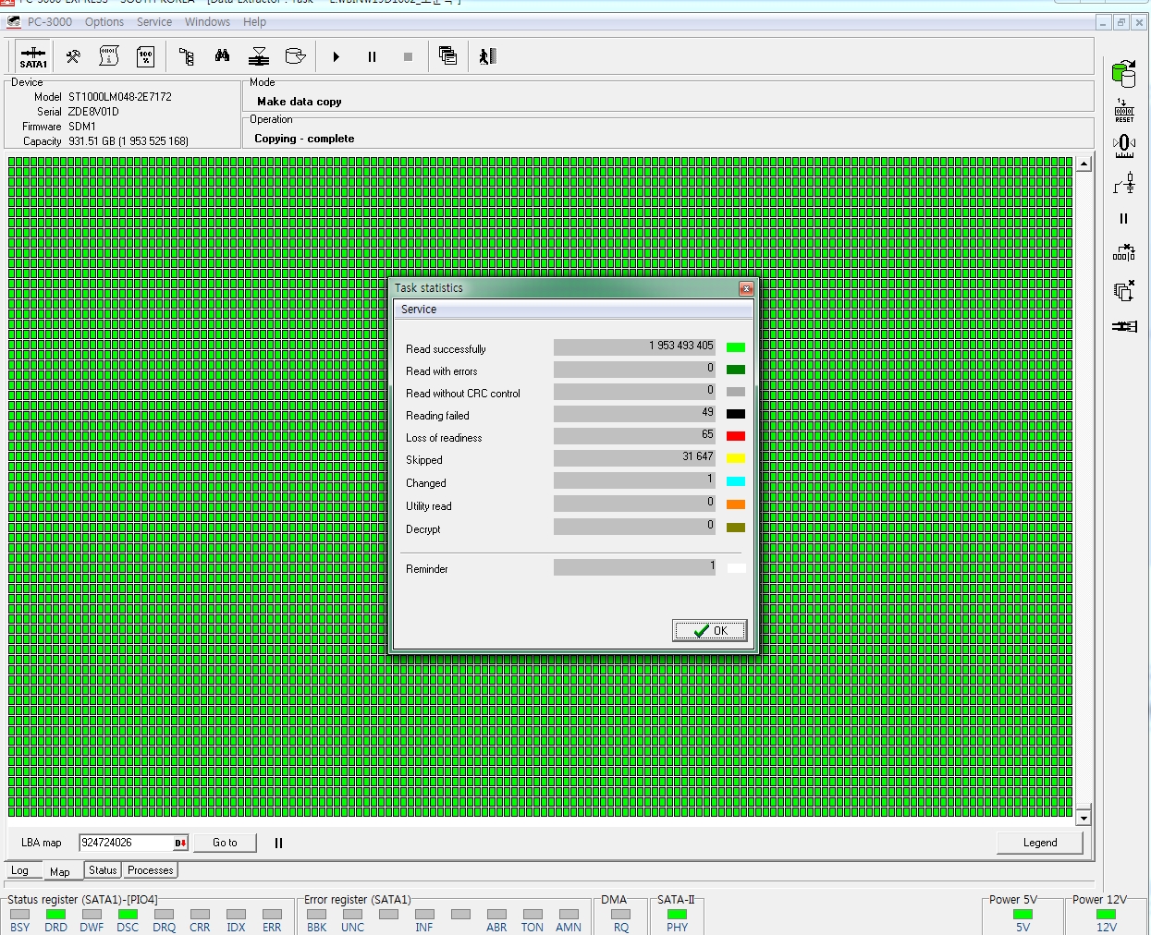Click the binoculars search icon
The width and height of the screenshot is (1151, 935).
coord(222,57)
